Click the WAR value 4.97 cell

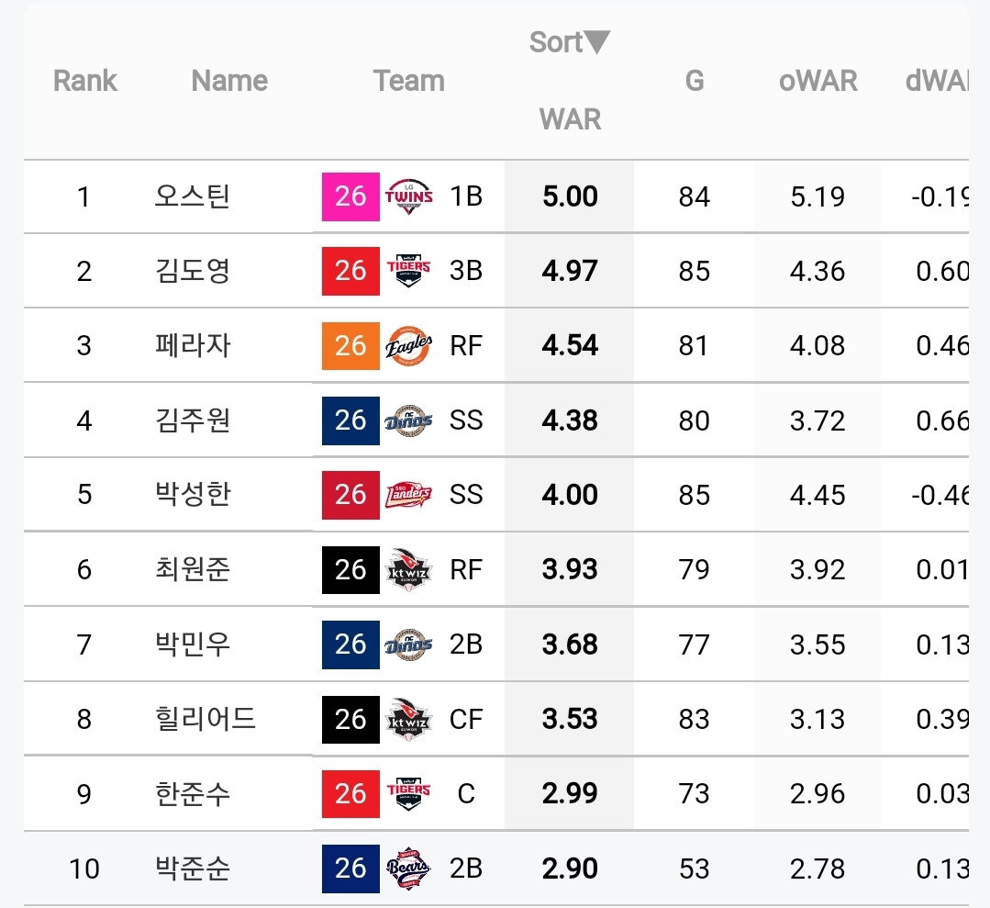pyautogui.click(x=570, y=271)
